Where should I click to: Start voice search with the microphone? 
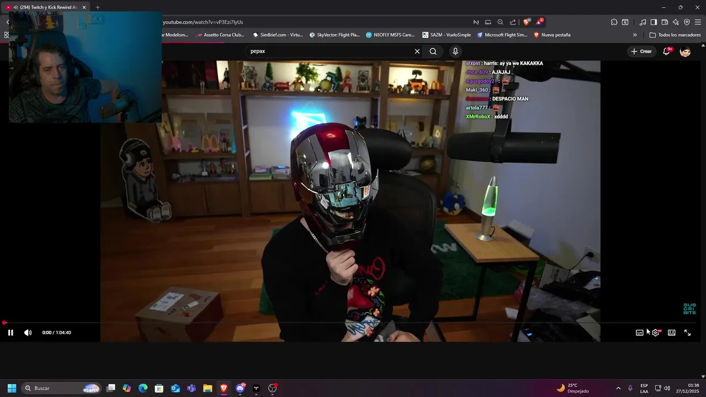click(455, 51)
